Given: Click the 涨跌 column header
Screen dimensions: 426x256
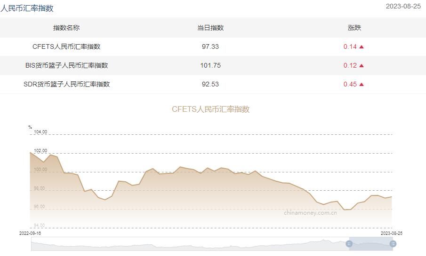Looking at the screenshot, I should (354, 28).
